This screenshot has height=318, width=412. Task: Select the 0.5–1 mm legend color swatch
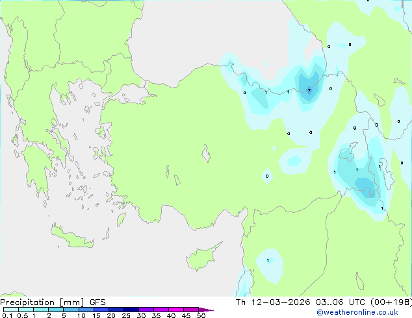point(26,310)
